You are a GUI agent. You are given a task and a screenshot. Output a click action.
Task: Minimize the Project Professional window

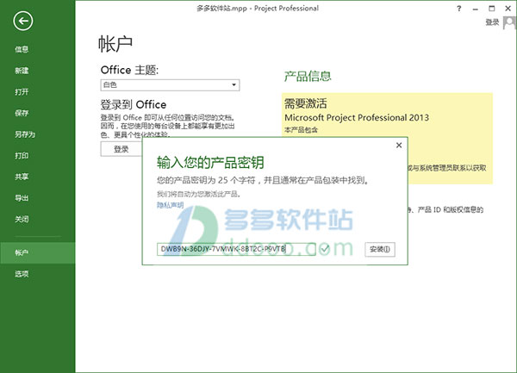click(476, 9)
